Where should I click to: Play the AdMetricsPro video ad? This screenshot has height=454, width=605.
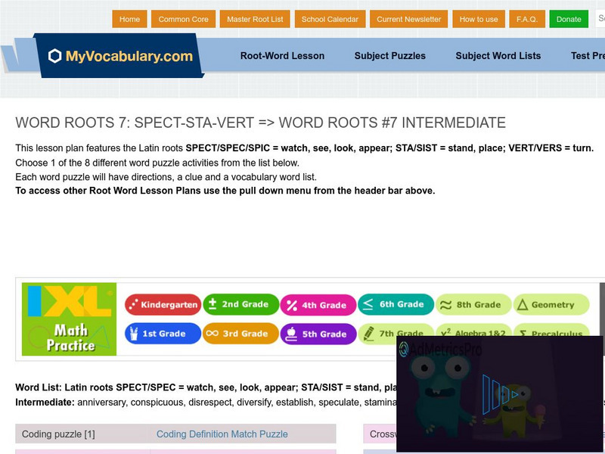coord(500,393)
